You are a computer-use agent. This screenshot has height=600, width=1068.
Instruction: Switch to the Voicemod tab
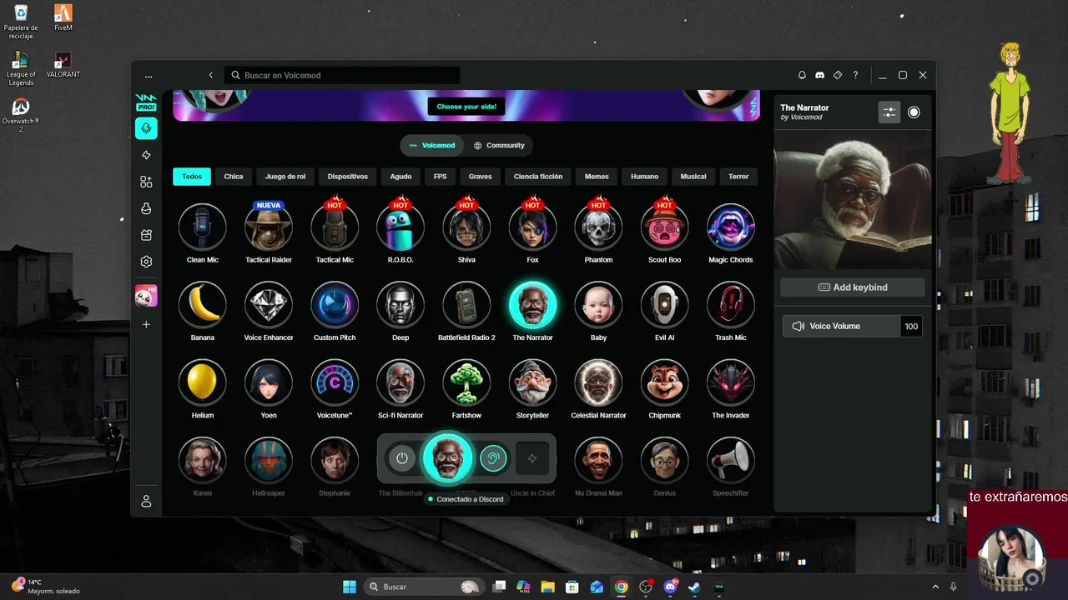[431, 145]
